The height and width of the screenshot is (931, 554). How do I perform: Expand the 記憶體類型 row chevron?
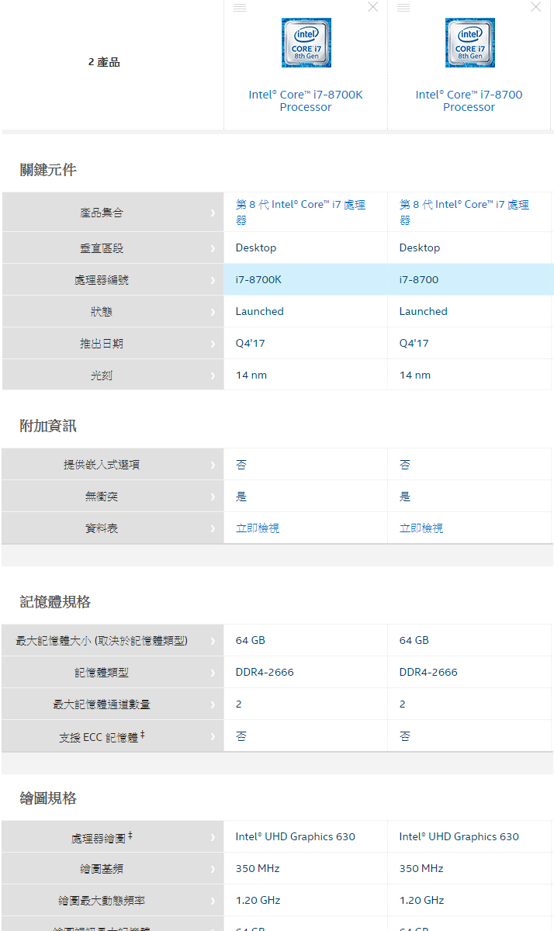pyautogui.click(x=213, y=673)
